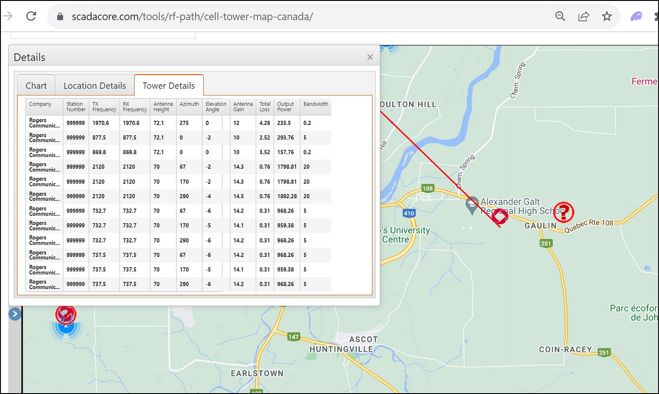Open the Location Details tab
The height and width of the screenshot is (394, 659).
[95, 85]
